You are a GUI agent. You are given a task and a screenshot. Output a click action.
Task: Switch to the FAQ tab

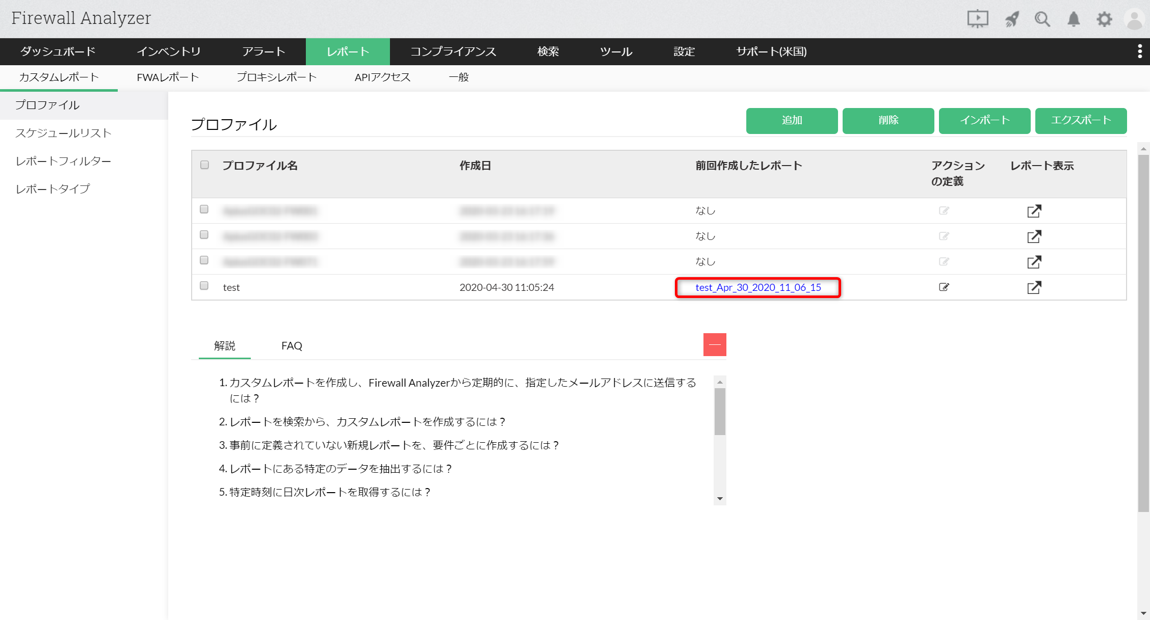[x=292, y=346]
